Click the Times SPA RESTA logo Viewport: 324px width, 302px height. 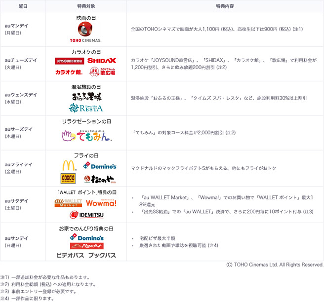coord(86,108)
